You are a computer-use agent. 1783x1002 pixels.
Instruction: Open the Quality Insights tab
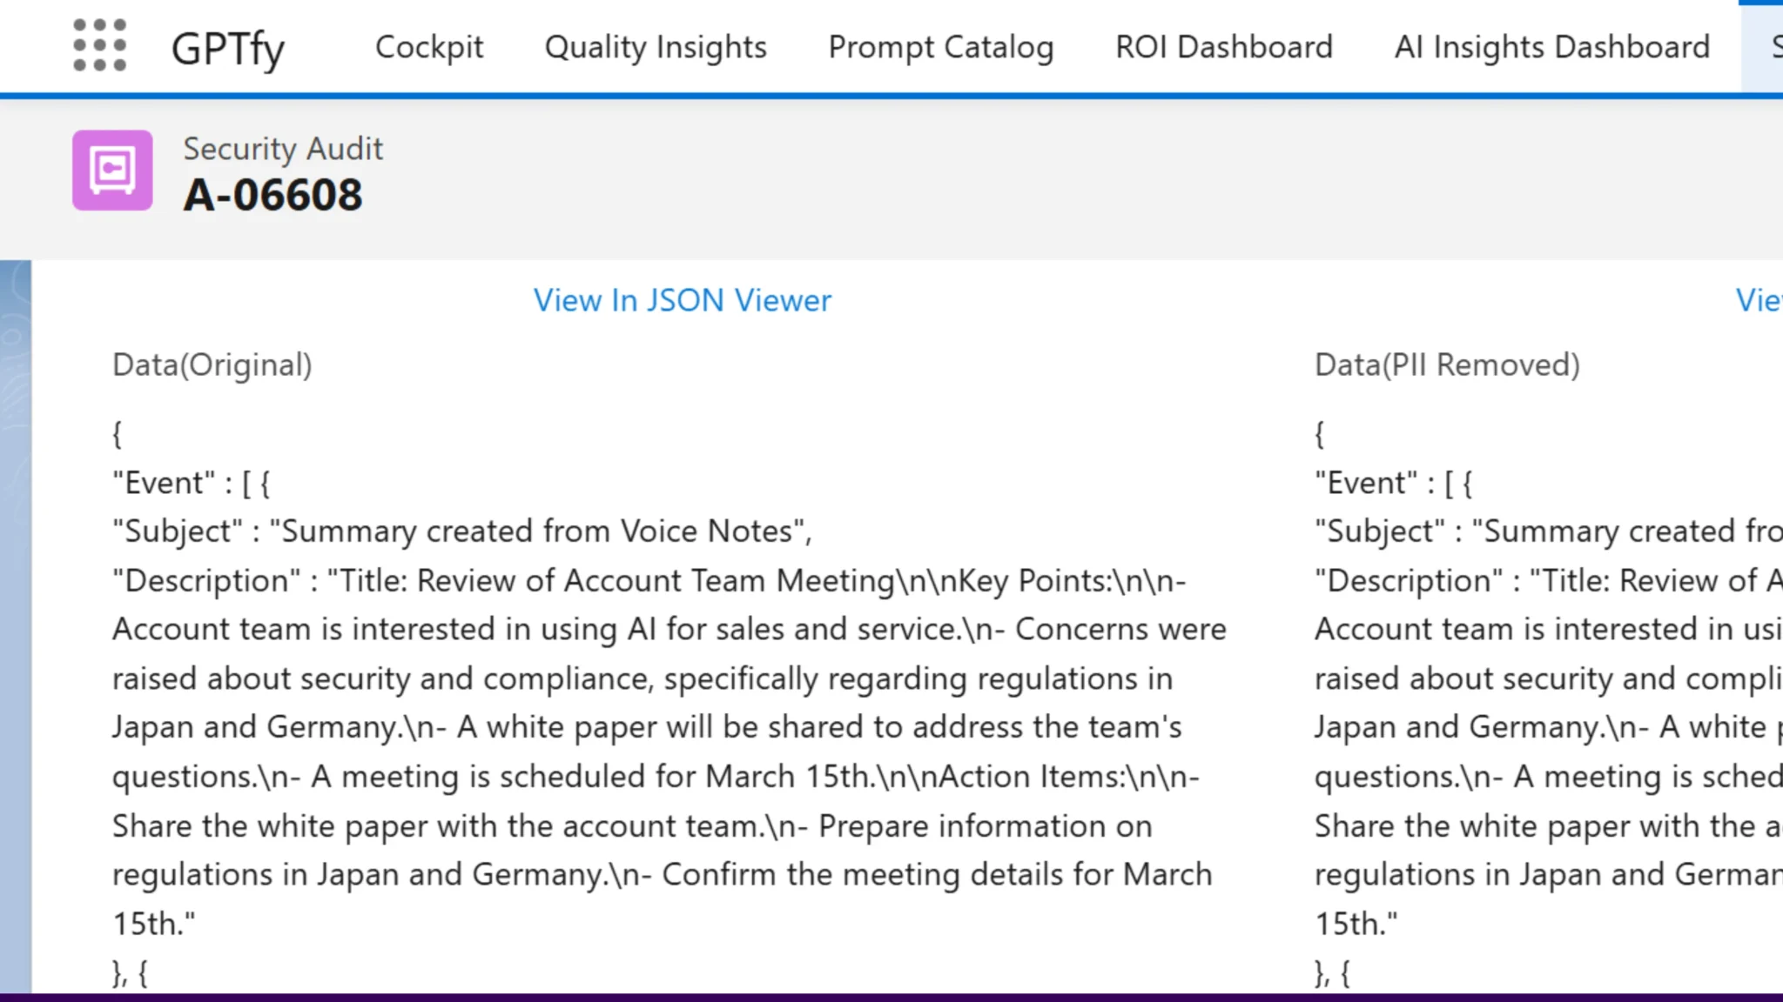tap(656, 47)
